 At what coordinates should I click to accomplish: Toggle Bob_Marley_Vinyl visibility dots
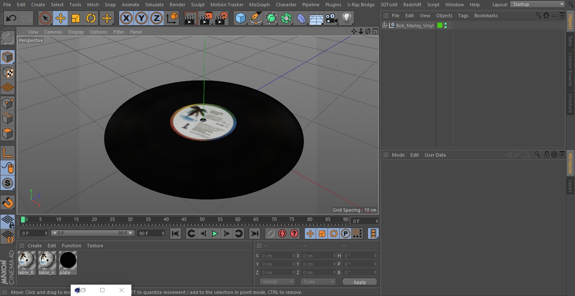click(446, 26)
